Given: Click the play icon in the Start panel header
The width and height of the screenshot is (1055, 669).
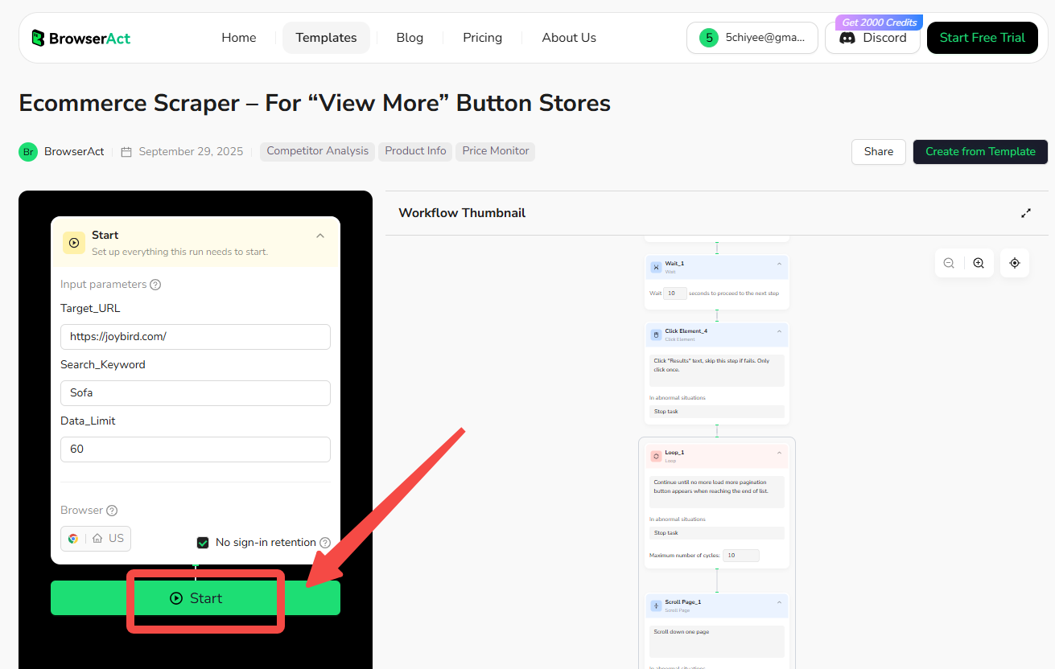Looking at the screenshot, I should pyautogui.click(x=74, y=242).
